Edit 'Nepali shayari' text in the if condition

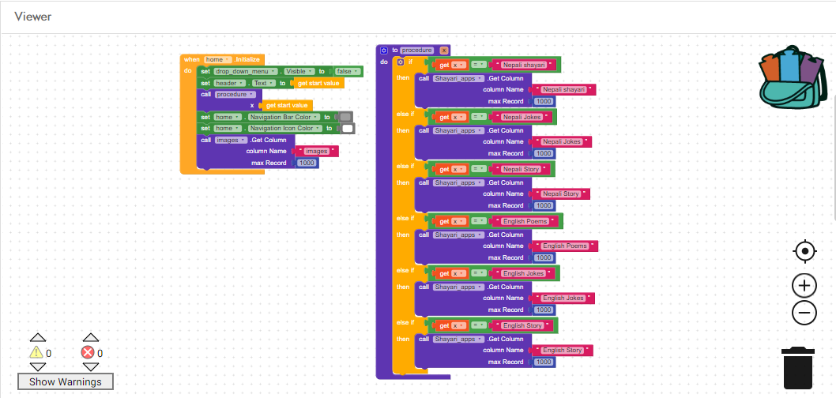[x=524, y=65]
